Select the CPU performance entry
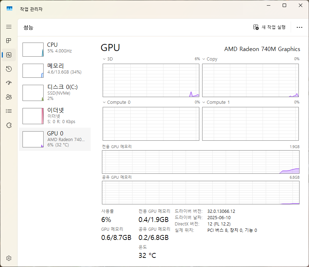 click(55, 50)
